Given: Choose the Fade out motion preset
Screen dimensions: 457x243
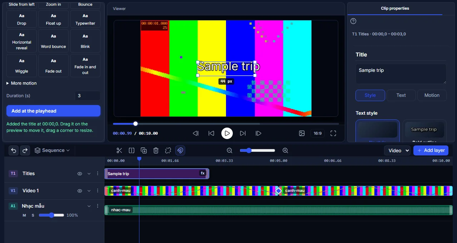Looking at the screenshot, I should [x=53, y=65].
